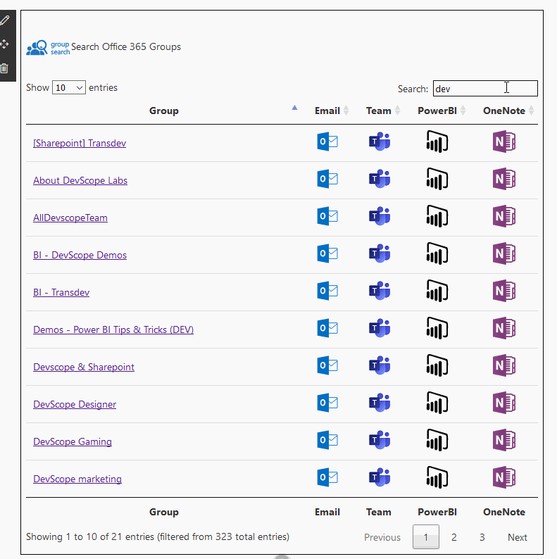
Task: Open the About DevScope Labs link
Action: pyautogui.click(x=80, y=180)
